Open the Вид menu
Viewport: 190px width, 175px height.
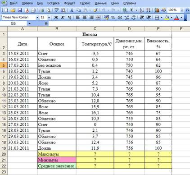(x=40, y=3)
